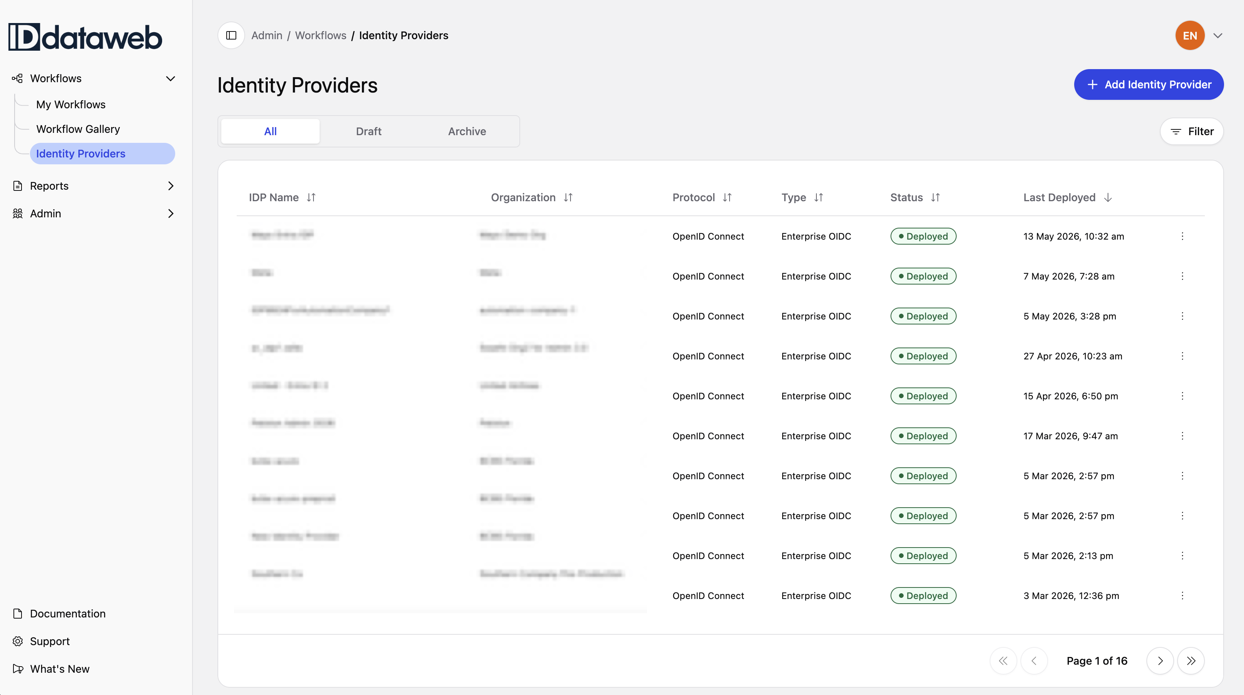The width and height of the screenshot is (1244, 695).
Task: Open Workflow Gallery in sidebar
Action: [78, 129]
